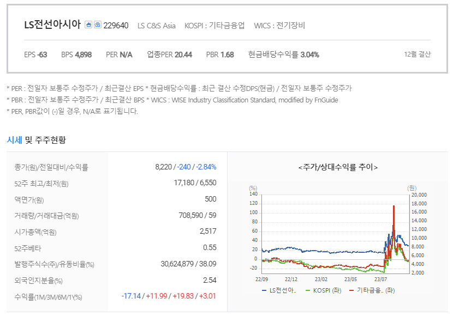This screenshot has height=316, width=453.
Task: Click the 거래량/거래대금(억원) row label
Action: tap(46, 216)
